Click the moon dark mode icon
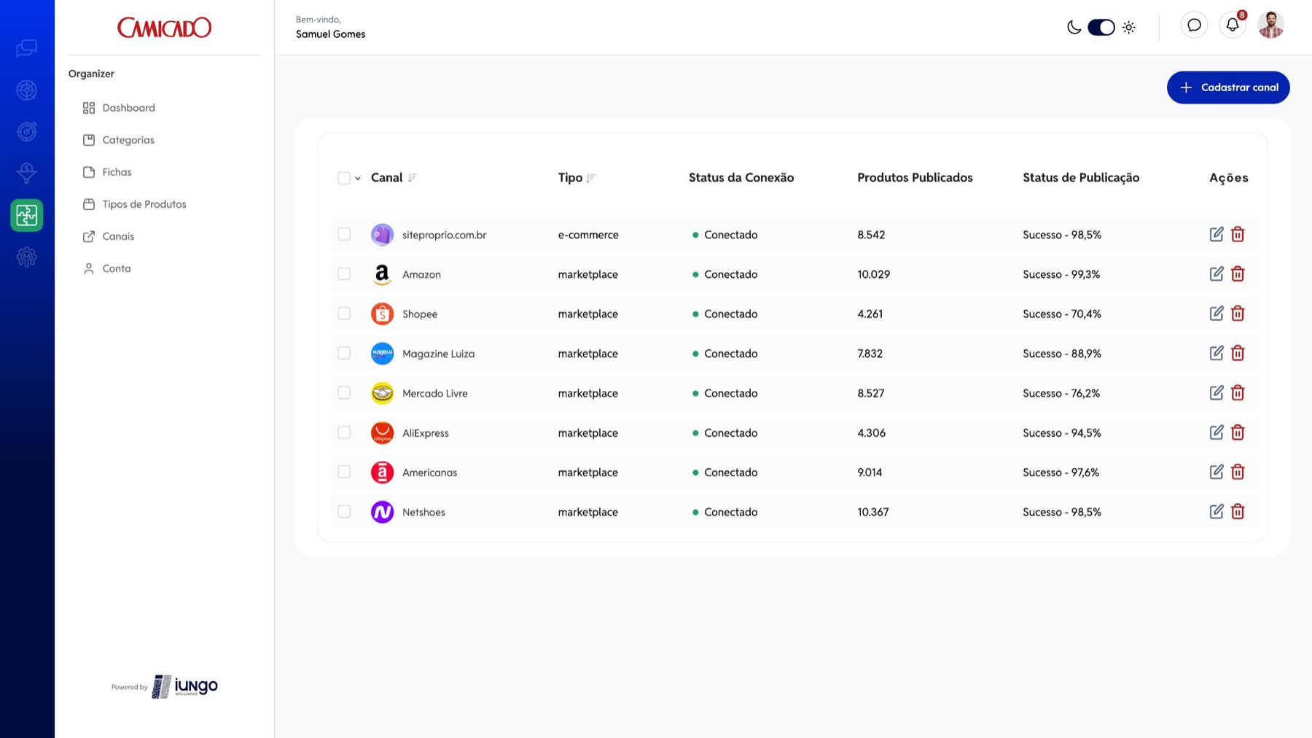 [x=1074, y=28]
